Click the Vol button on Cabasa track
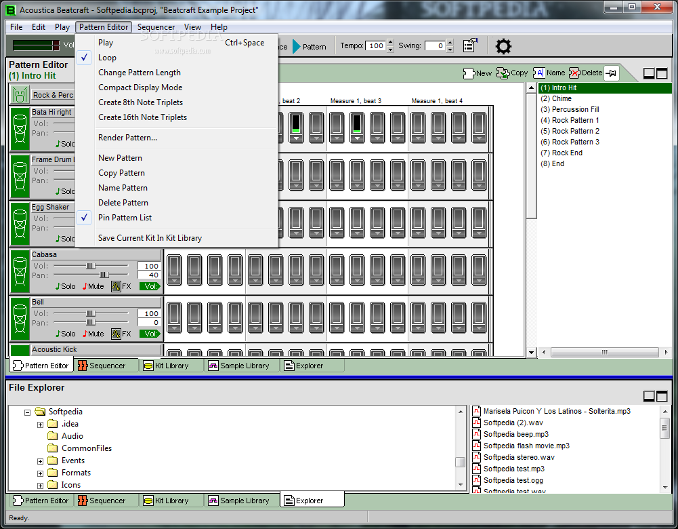 click(x=150, y=286)
